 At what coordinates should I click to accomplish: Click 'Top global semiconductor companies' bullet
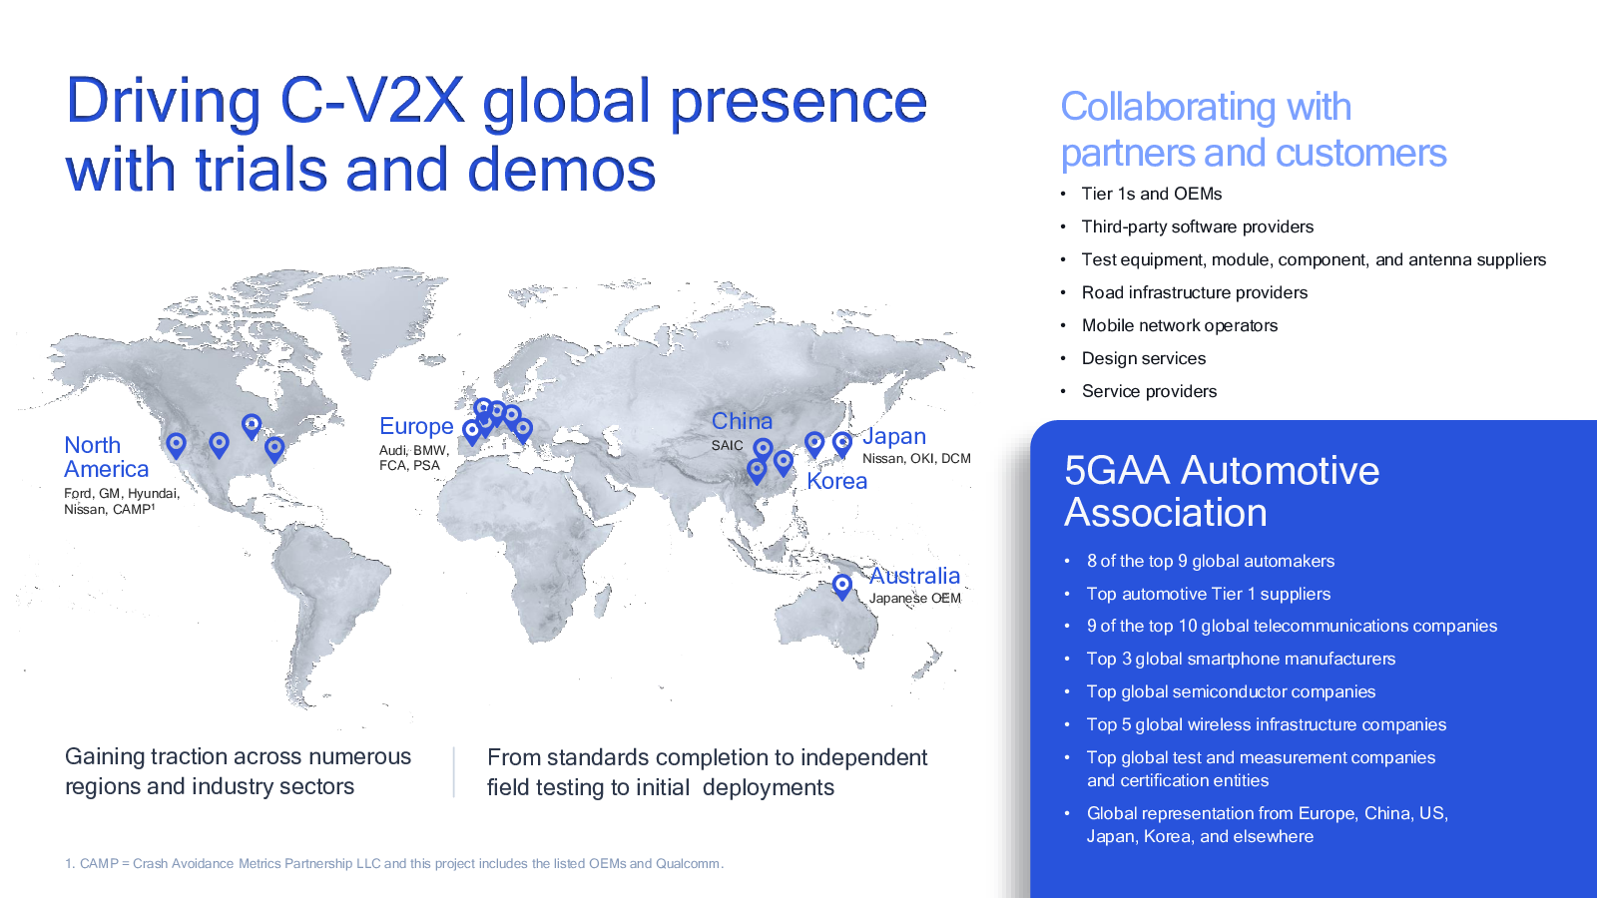coord(1232,691)
